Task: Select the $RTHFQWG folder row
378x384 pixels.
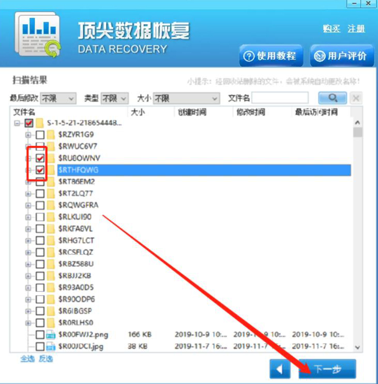Action: click(204, 170)
